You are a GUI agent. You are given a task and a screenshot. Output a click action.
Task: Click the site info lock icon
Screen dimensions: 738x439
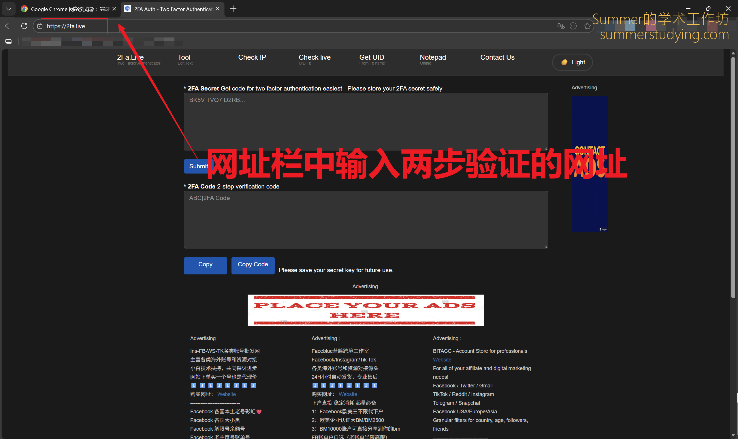pos(40,26)
